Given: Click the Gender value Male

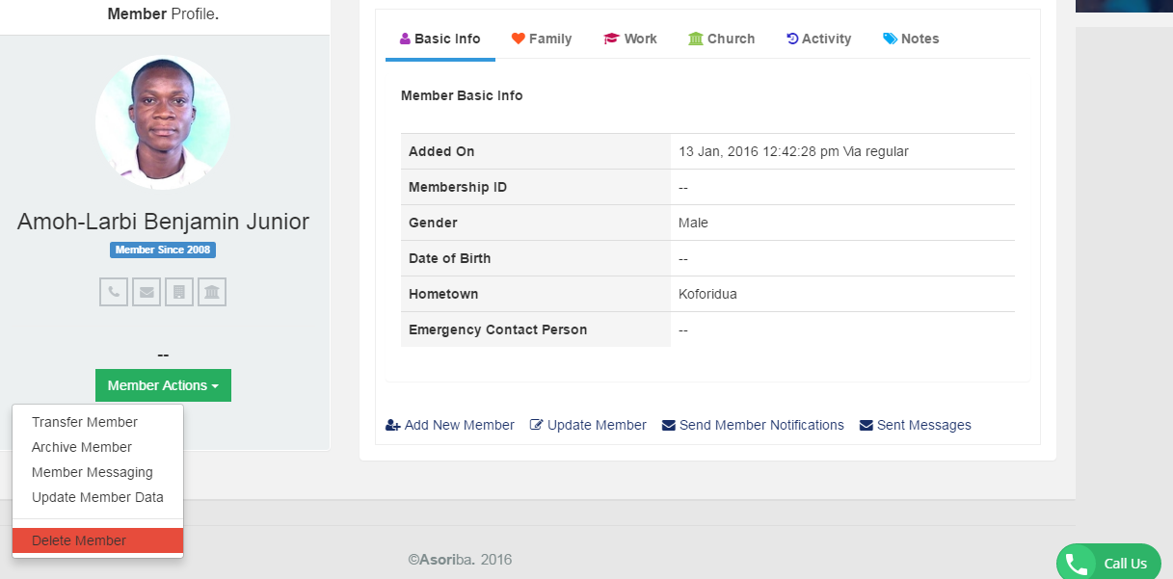Looking at the screenshot, I should (x=693, y=223).
